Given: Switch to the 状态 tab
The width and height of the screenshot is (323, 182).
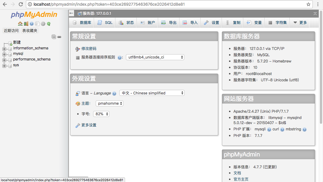Looking at the screenshot, I should (126, 23).
